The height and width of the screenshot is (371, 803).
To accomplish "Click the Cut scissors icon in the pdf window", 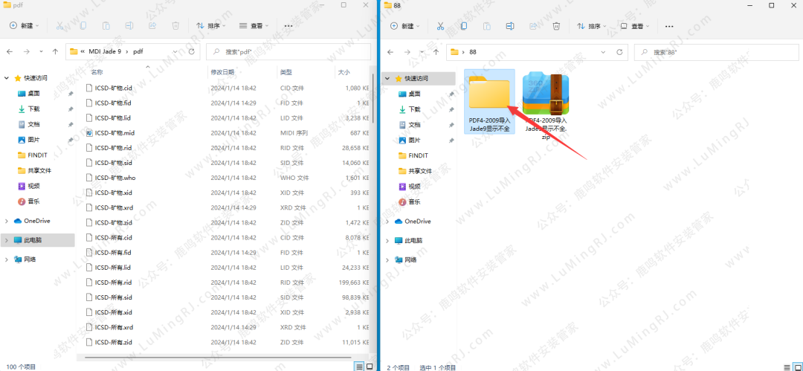I will [x=59, y=25].
